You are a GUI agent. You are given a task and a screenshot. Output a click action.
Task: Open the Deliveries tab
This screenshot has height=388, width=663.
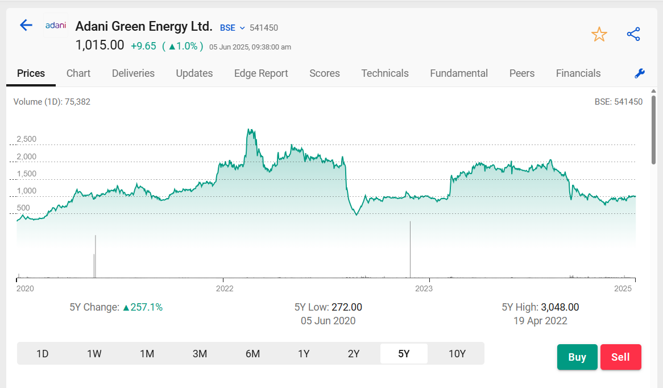tap(133, 73)
